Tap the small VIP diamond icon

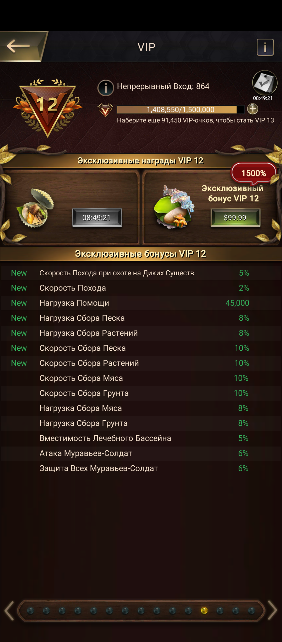tap(105, 110)
